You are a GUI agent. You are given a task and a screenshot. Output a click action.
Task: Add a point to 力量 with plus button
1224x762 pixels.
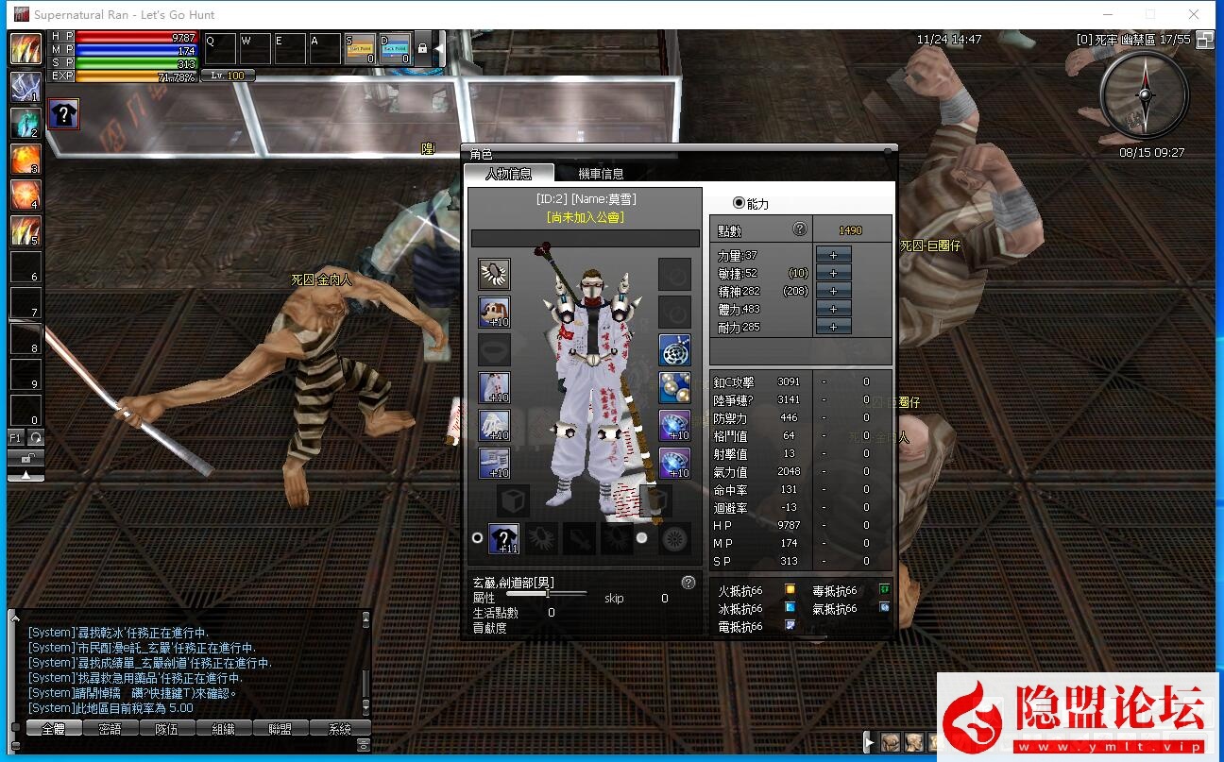tap(833, 255)
